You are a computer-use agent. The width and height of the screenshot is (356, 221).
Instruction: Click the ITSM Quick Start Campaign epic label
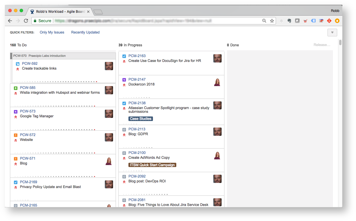(152, 165)
